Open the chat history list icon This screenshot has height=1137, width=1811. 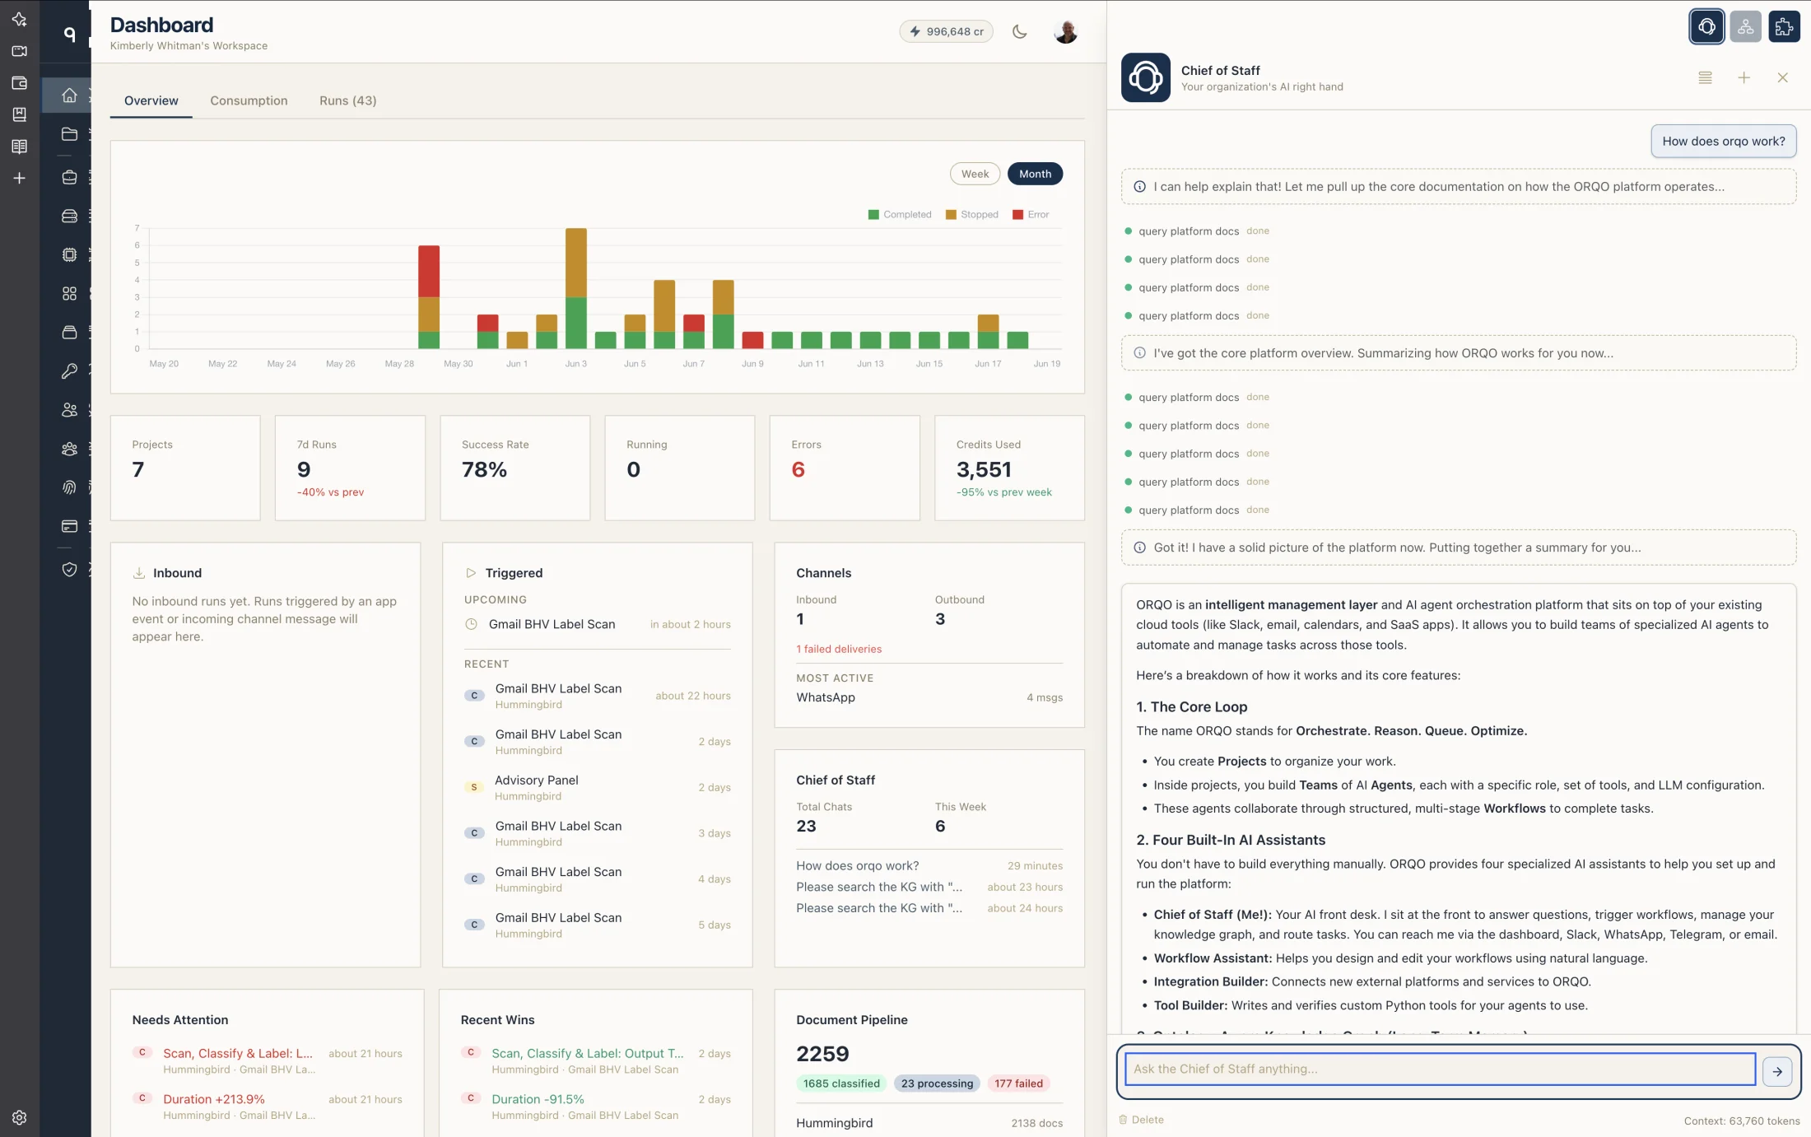[x=1705, y=77]
